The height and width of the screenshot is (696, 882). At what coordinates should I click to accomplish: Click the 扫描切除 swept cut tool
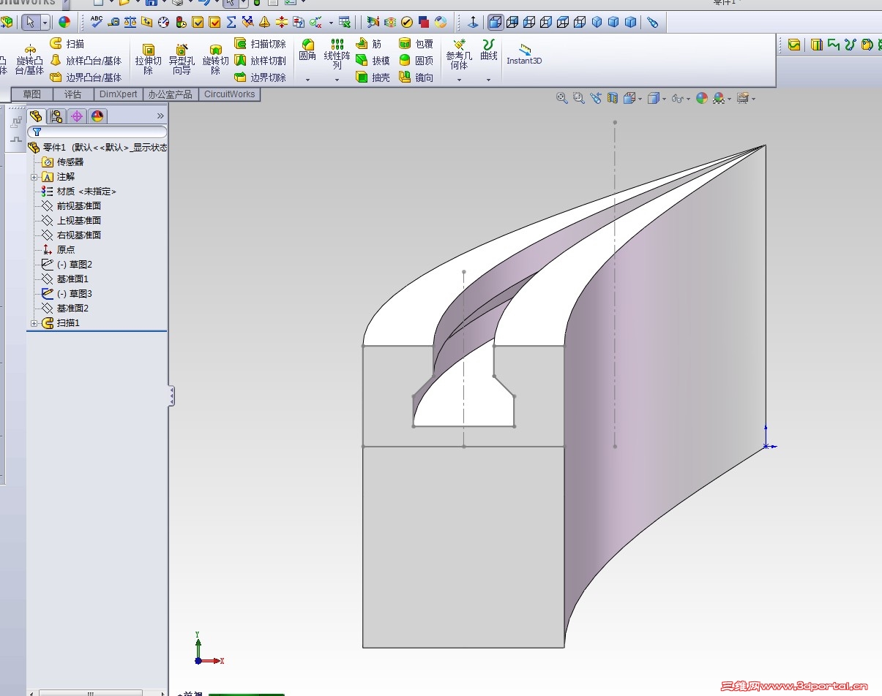tap(260, 44)
